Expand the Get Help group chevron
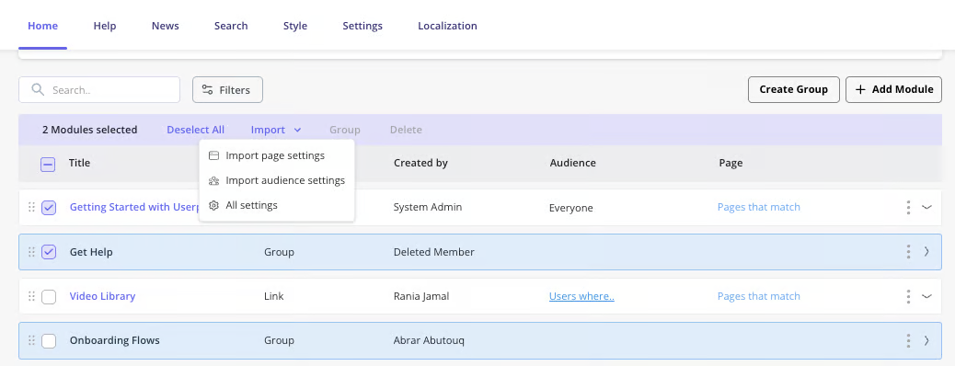This screenshot has height=366, width=955. click(x=926, y=252)
